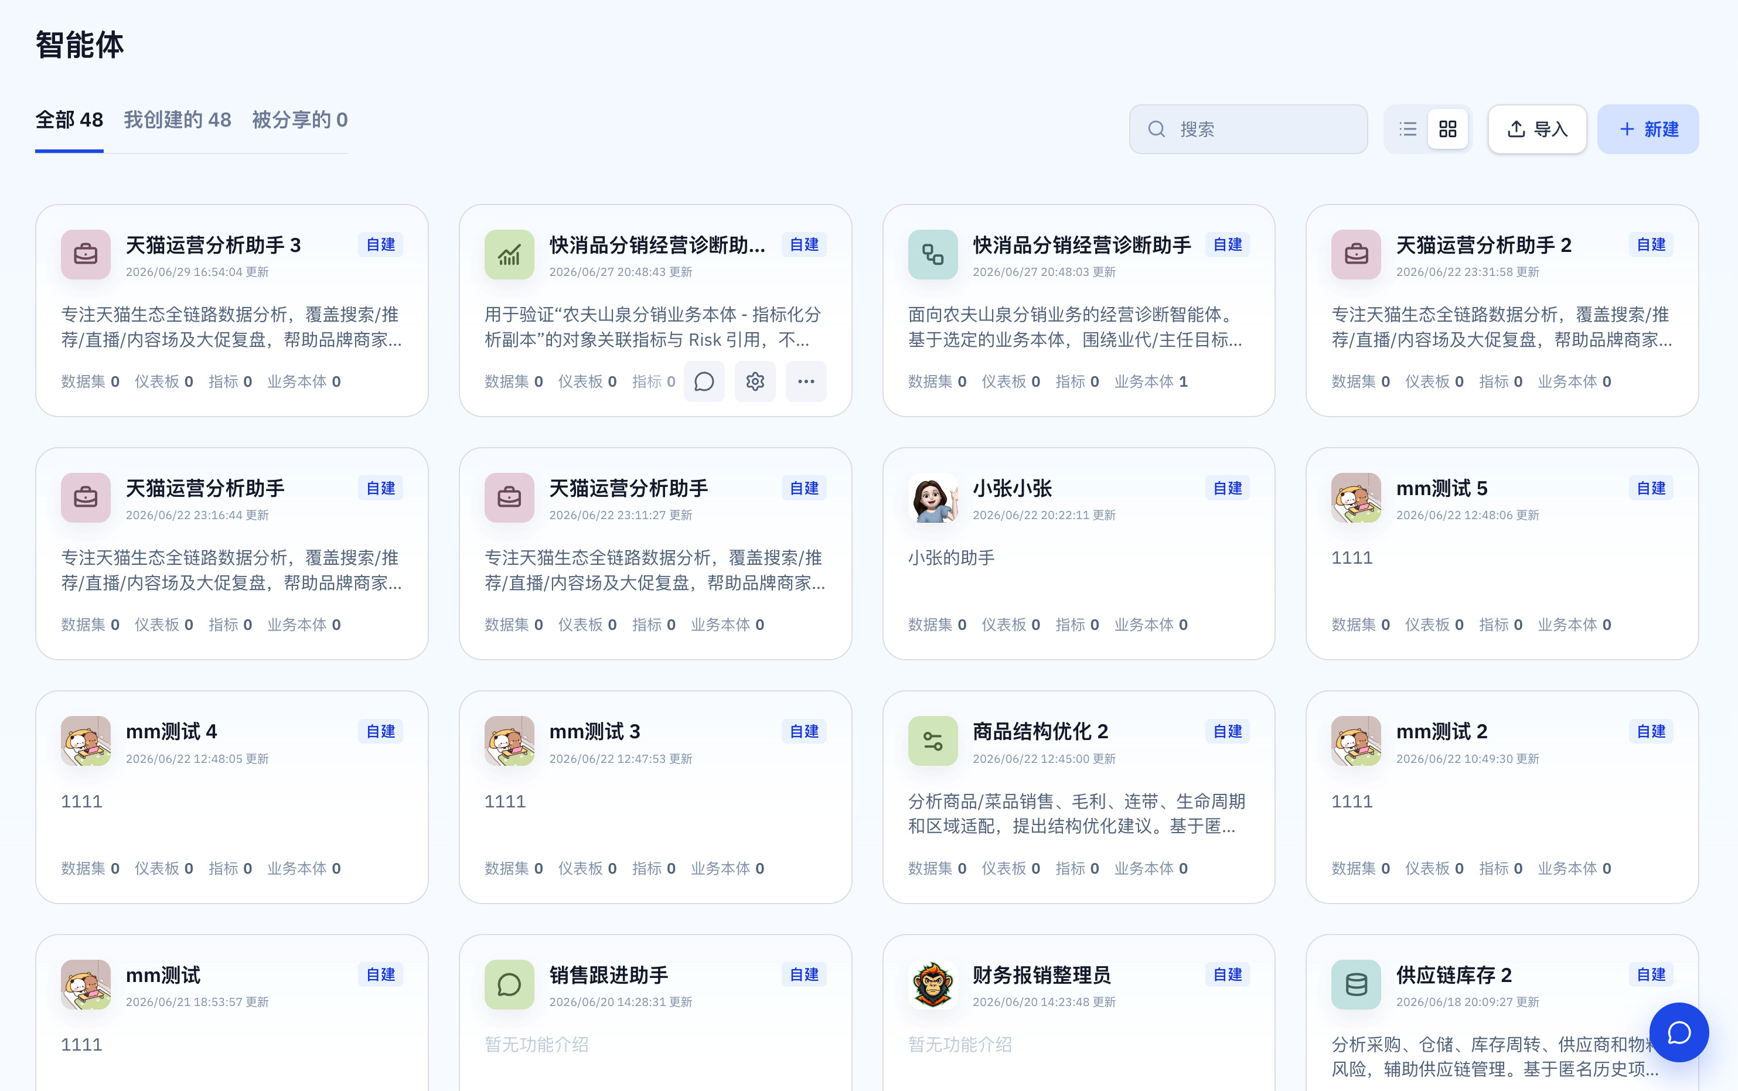Click the briefcase icon of 天猫运营分析助手 3
The width and height of the screenshot is (1738, 1091).
pos(86,255)
